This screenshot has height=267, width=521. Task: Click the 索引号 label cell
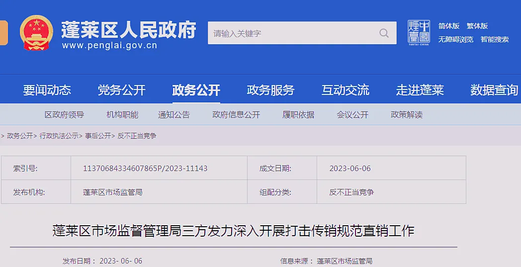(36, 168)
